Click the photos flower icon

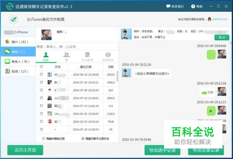(7, 42)
